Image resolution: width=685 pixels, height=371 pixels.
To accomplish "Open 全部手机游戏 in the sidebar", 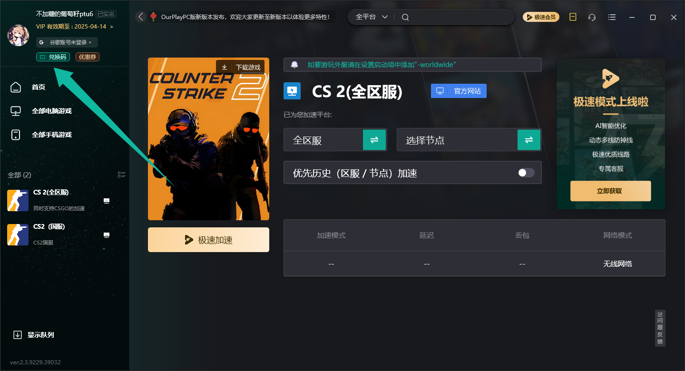I will click(x=52, y=135).
